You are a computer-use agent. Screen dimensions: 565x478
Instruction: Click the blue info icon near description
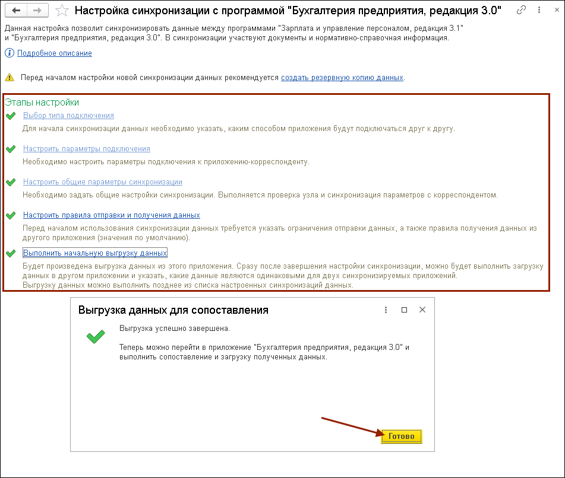(x=9, y=53)
